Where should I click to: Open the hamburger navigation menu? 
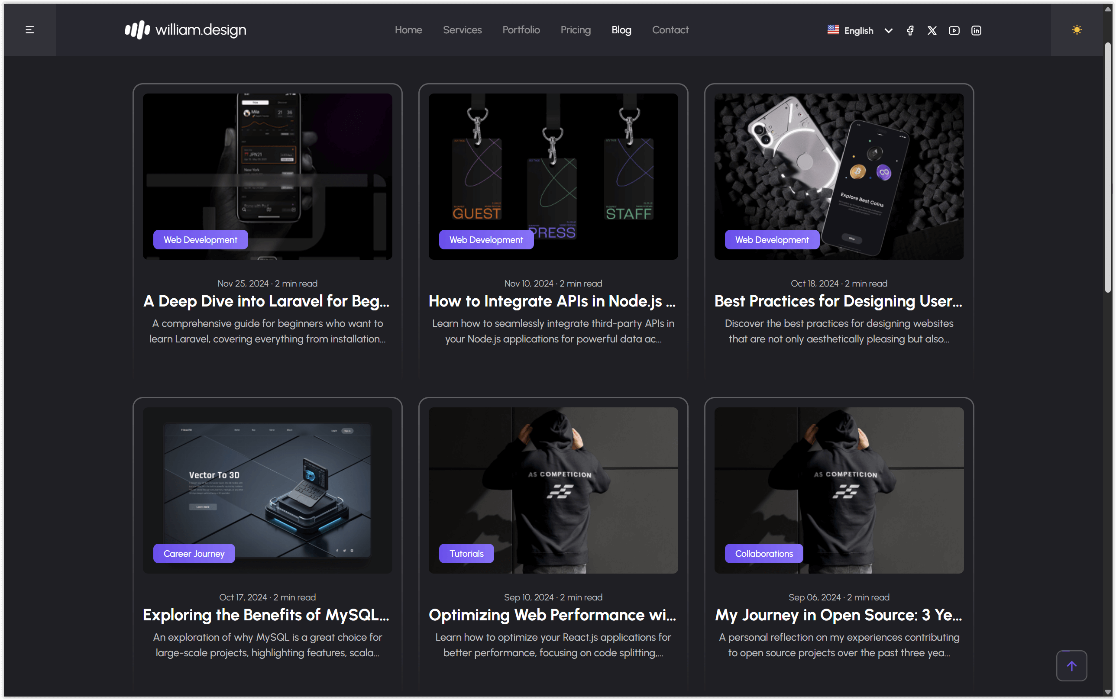[29, 29]
